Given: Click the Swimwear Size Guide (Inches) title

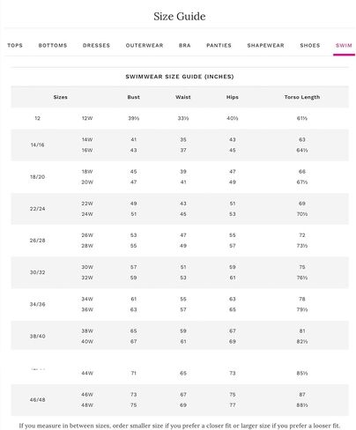Looking at the screenshot, I should pyautogui.click(x=180, y=77).
